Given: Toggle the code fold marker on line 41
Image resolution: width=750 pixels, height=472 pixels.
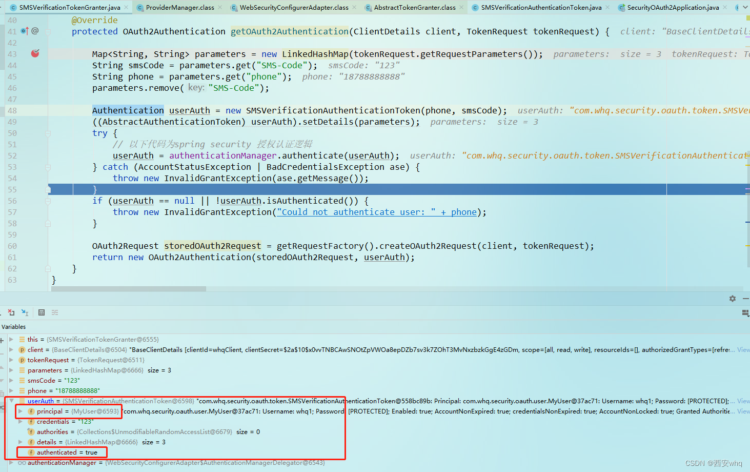Looking at the screenshot, I should tap(48, 32).
